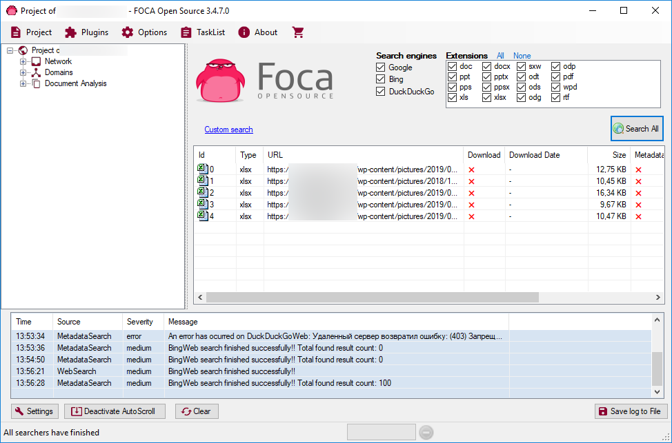
Task: Toggle the rtf extension checkbox
Action: click(x=556, y=98)
